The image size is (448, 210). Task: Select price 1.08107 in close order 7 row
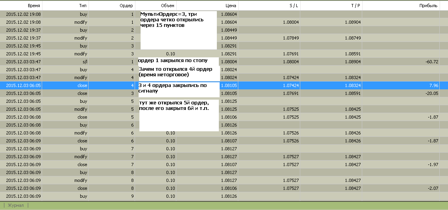tap(230, 165)
